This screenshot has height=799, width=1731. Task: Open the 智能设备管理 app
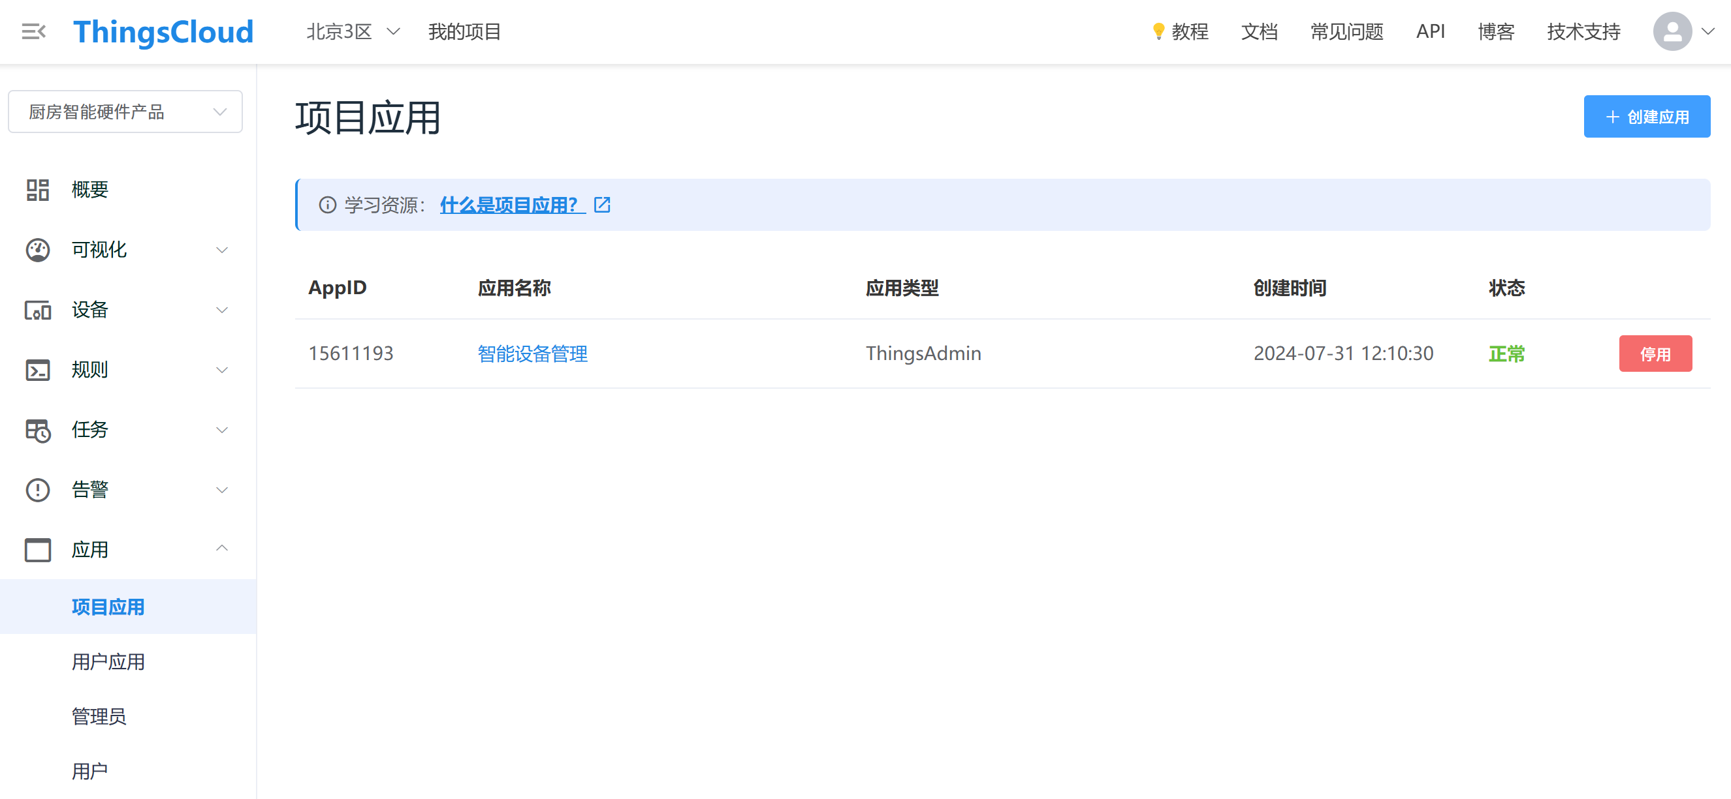coord(532,353)
